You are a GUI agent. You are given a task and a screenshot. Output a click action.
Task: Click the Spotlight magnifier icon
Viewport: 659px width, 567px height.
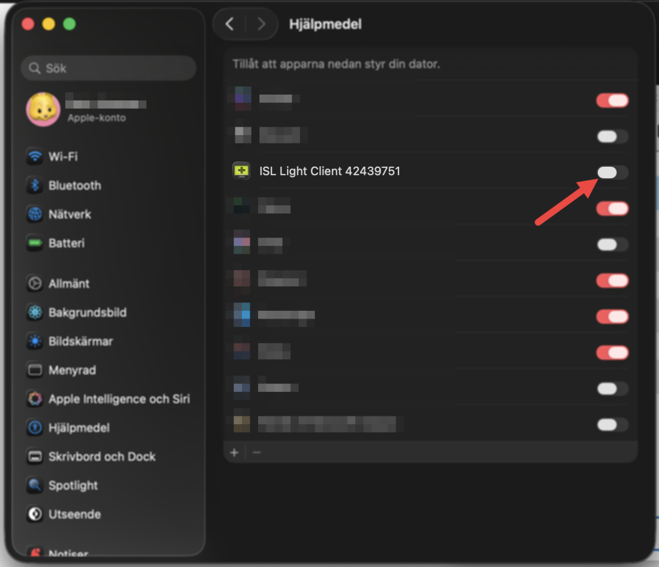[x=34, y=485]
